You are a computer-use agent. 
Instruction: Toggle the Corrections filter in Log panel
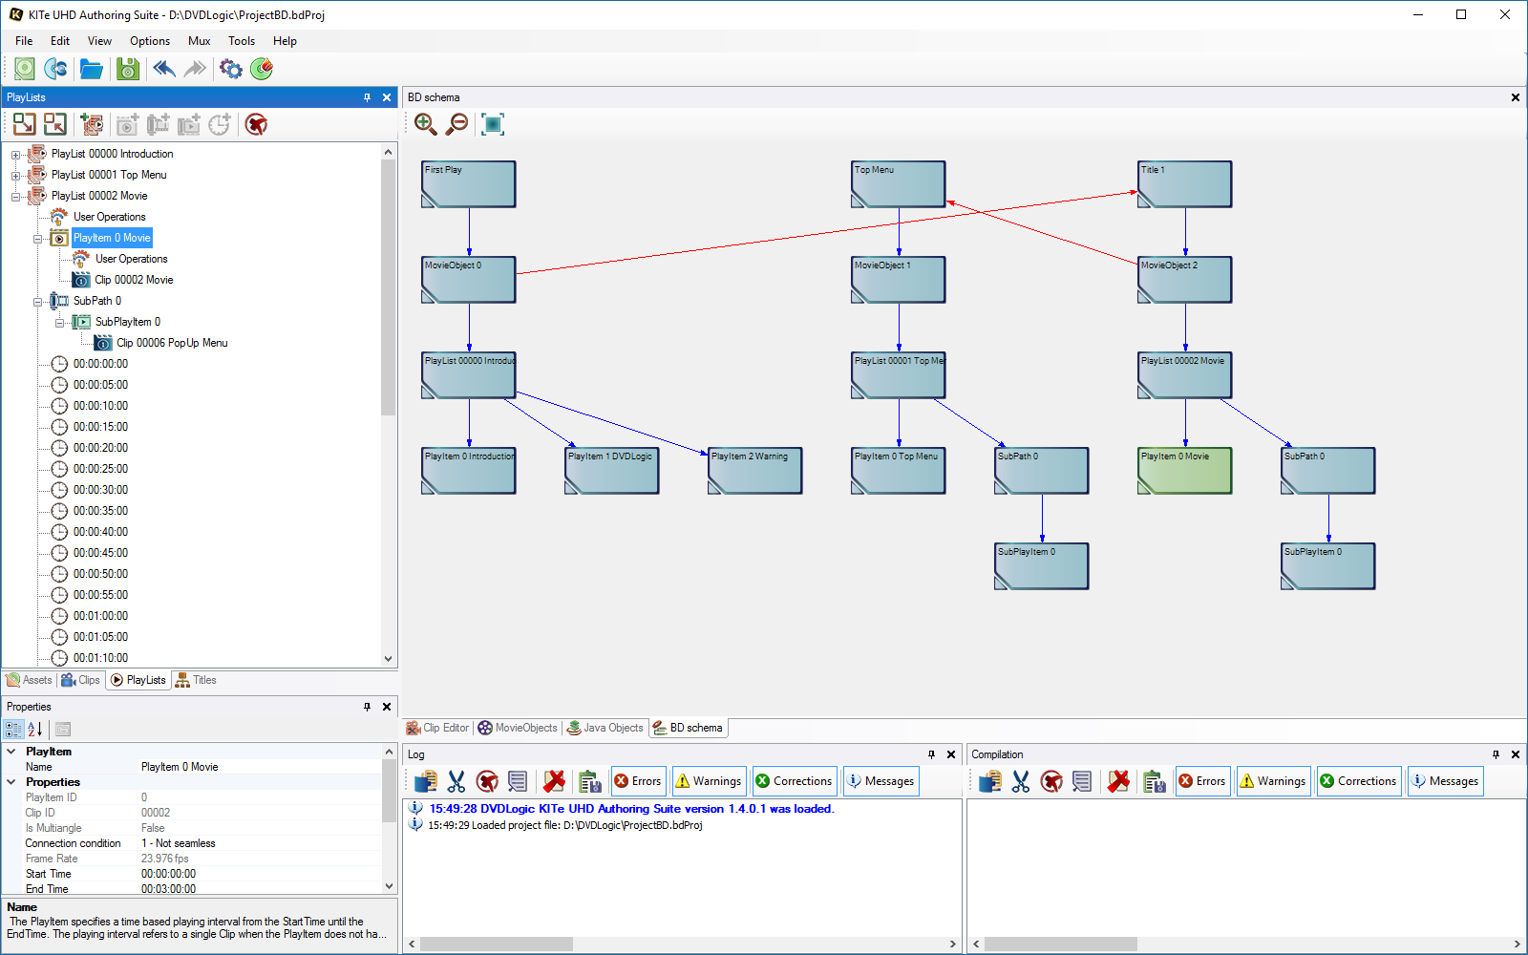point(794,781)
